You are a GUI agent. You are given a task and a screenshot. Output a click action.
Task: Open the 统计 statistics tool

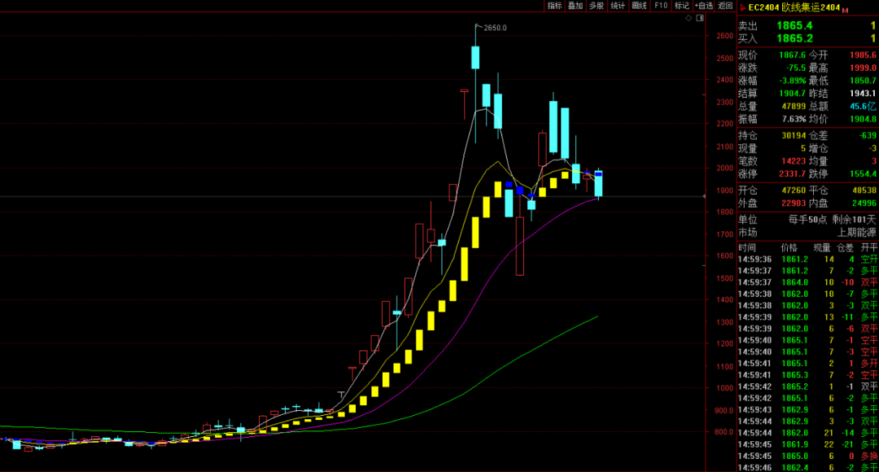tap(618, 6)
